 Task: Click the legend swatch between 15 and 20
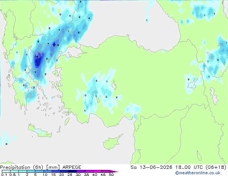pos(56,171)
